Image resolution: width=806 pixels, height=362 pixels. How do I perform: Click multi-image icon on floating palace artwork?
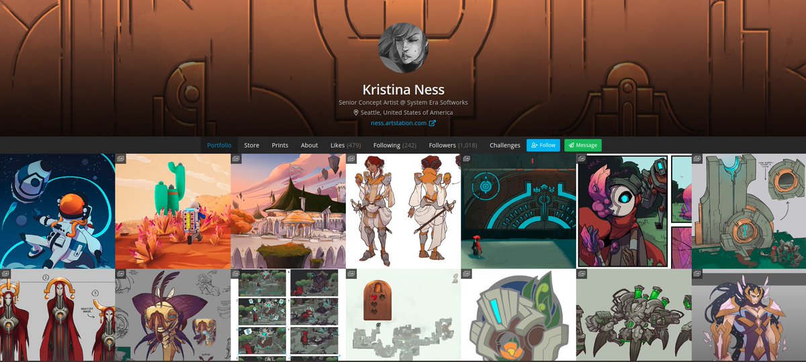point(236,159)
